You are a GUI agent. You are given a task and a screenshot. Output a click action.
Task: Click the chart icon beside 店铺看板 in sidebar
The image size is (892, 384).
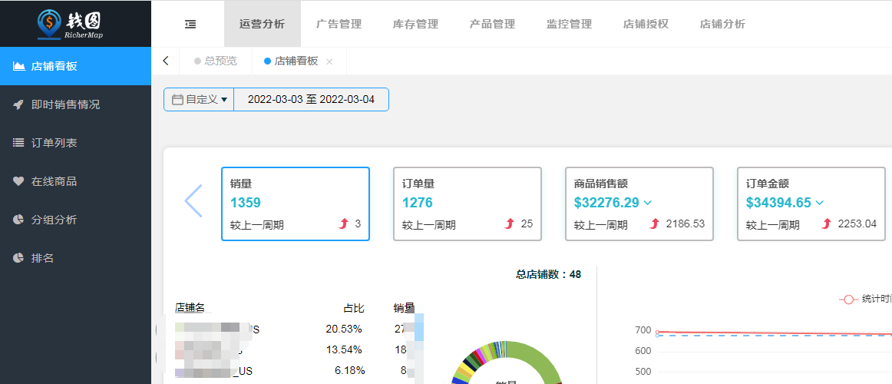(x=18, y=66)
